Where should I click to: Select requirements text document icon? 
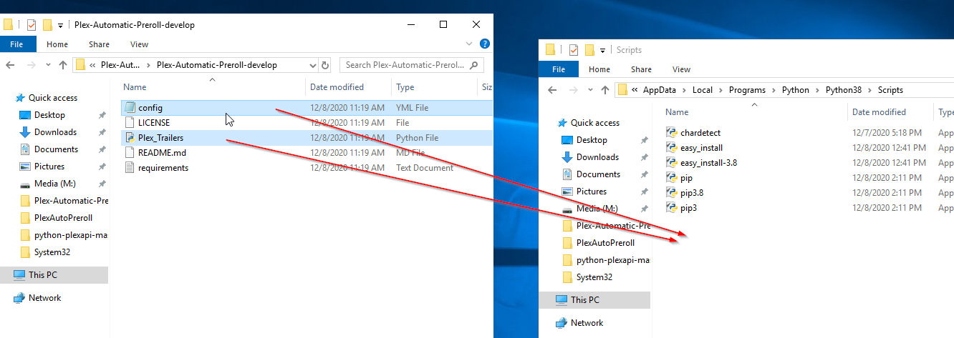(130, 168)
